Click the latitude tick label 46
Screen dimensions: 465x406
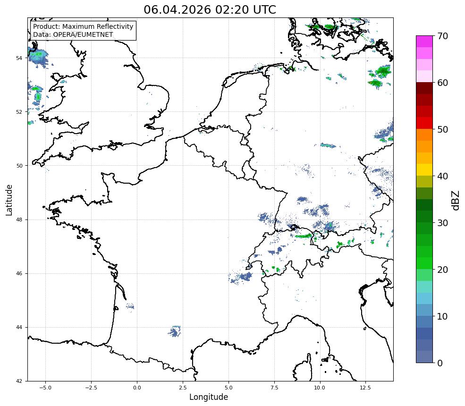pos(19,273)
